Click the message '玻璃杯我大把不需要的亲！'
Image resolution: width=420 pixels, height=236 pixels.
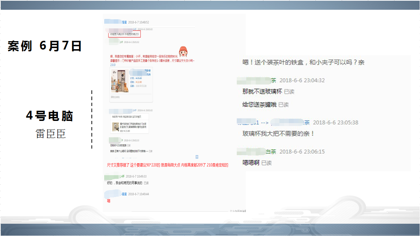pos(278,134)
